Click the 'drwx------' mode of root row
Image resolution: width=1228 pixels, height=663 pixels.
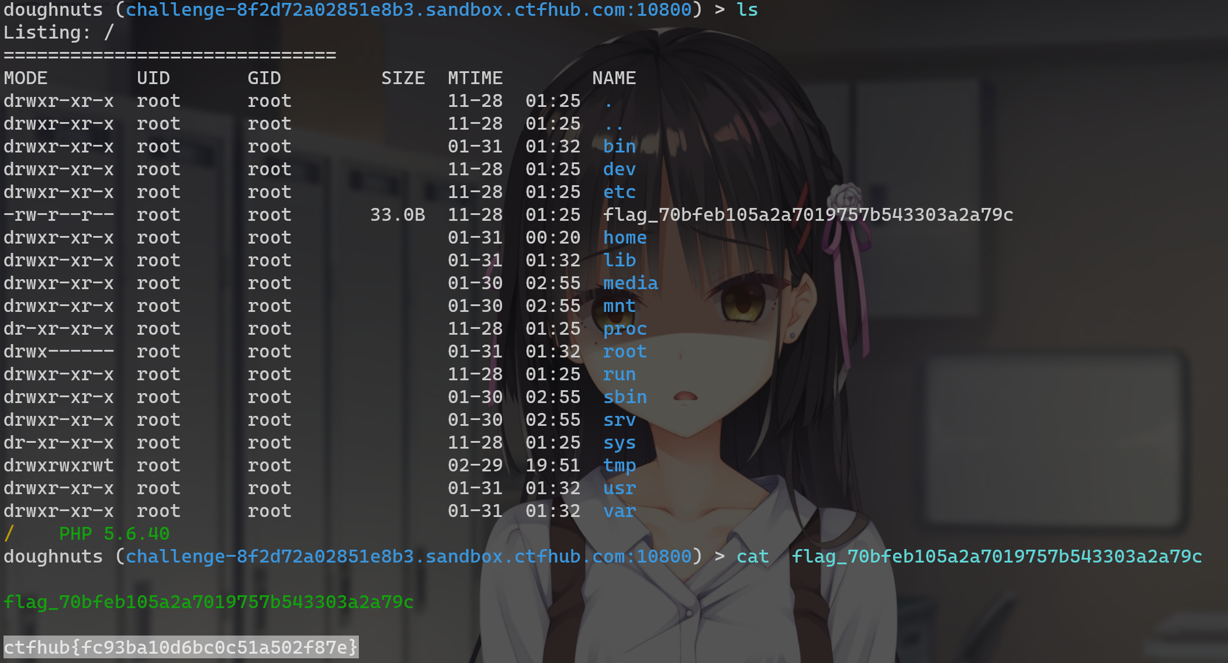click(x=59, y=352)
